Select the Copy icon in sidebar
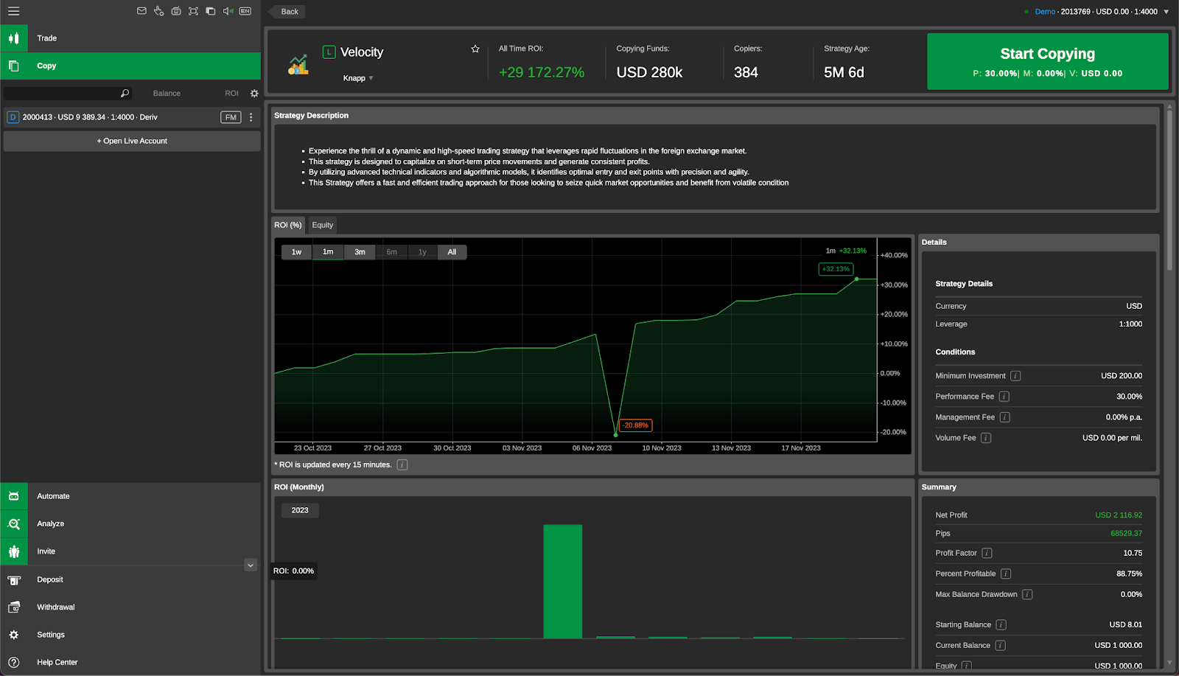Viewport: 1179px width, 676px height. 14,66
